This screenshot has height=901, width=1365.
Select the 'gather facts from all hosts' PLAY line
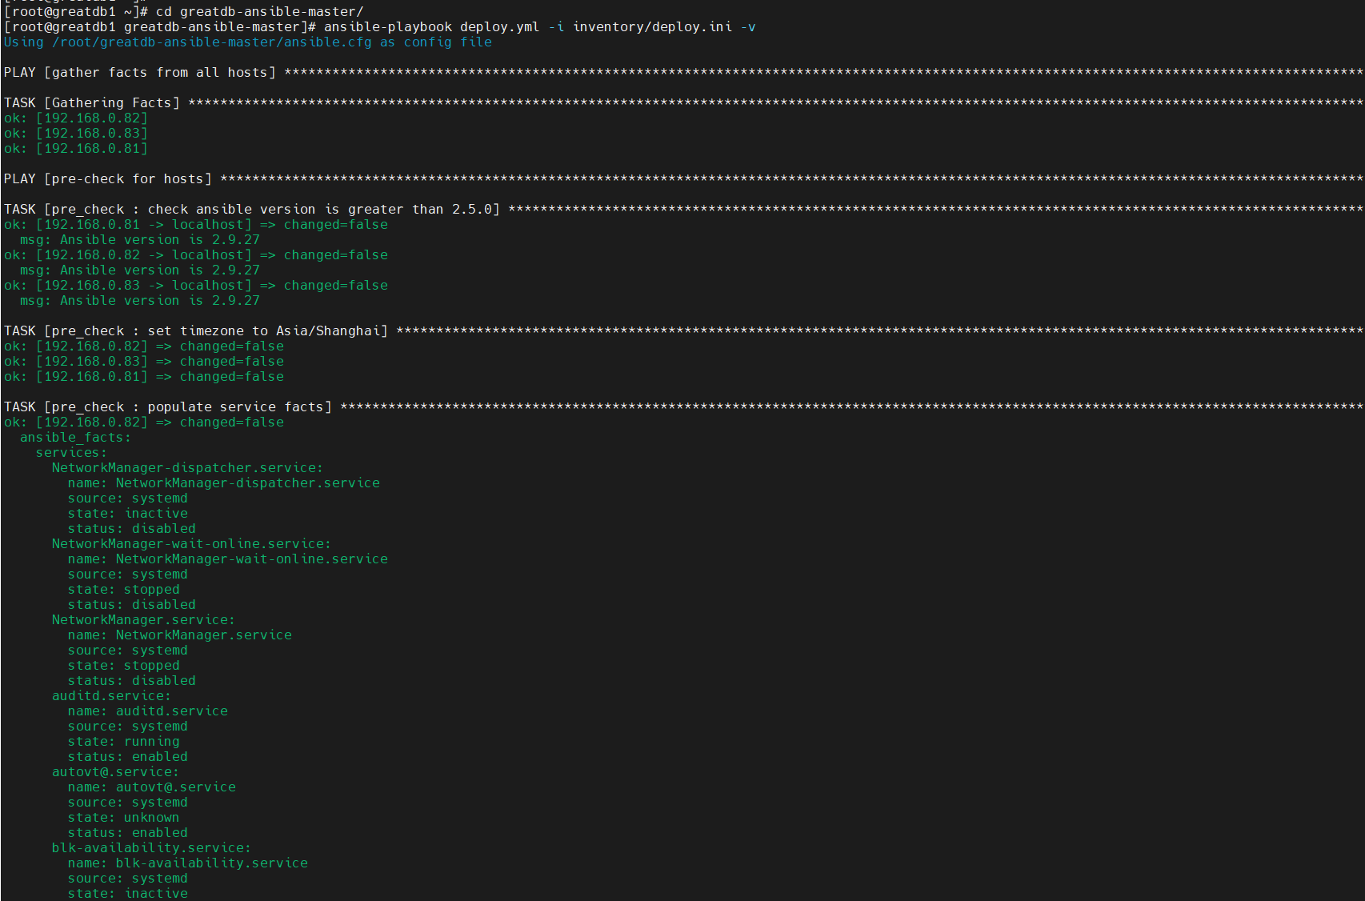point(683,73)
